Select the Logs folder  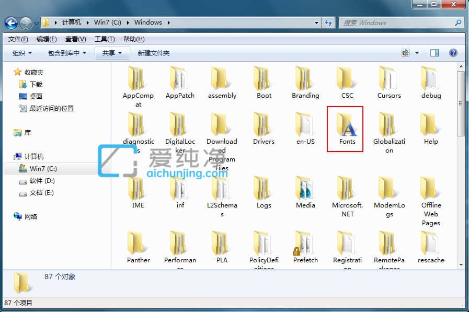click(264, 192)
